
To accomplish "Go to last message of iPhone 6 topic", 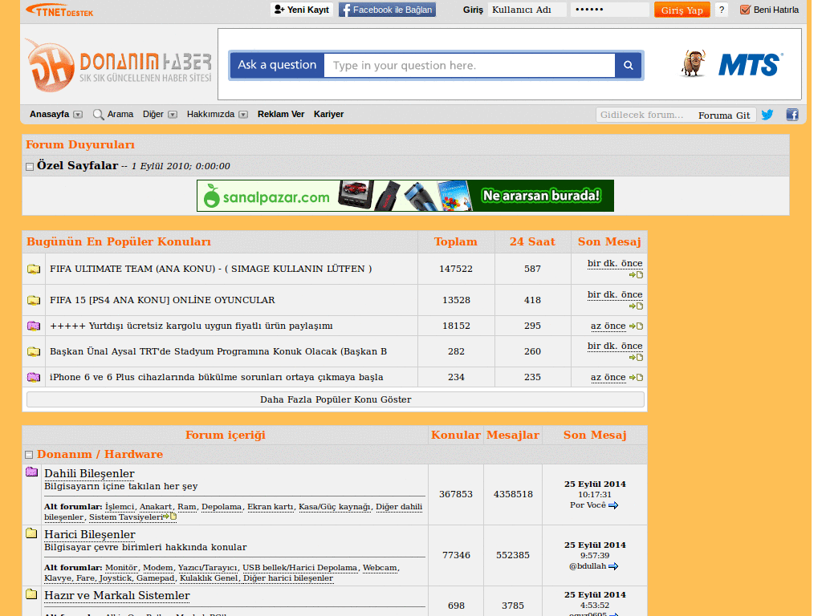I will (x=636, y=378).
